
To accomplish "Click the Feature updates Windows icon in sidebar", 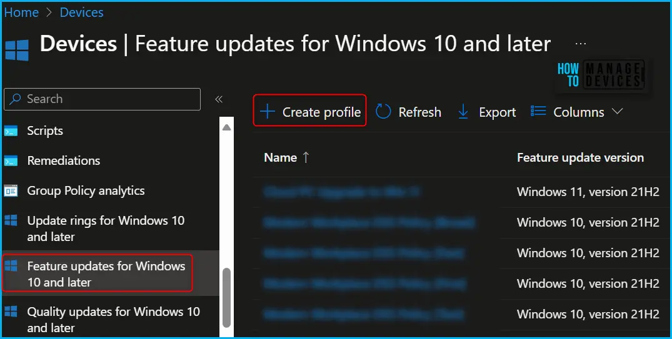I will [x=11, y=266].
